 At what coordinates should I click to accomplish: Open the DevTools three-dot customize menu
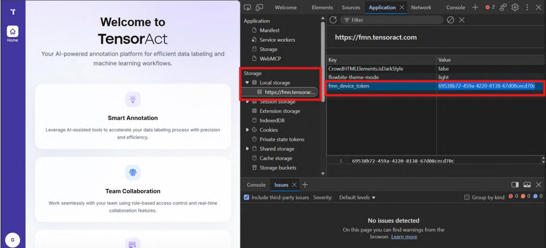pyautogui.click(x=527, y=7)
